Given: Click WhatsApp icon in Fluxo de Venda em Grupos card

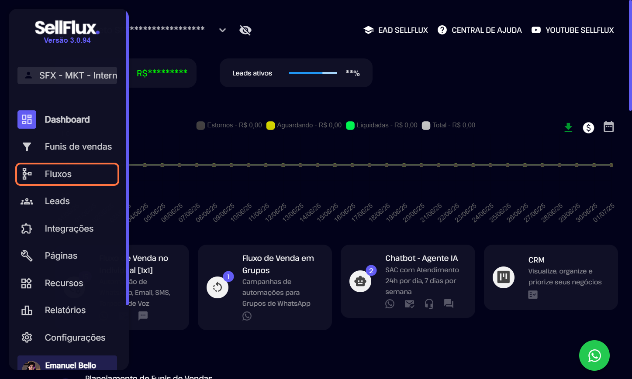Looking at the screenshot, I should [247, 316].
